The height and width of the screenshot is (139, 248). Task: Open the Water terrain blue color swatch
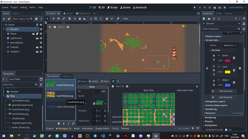[x=228, y=85]
